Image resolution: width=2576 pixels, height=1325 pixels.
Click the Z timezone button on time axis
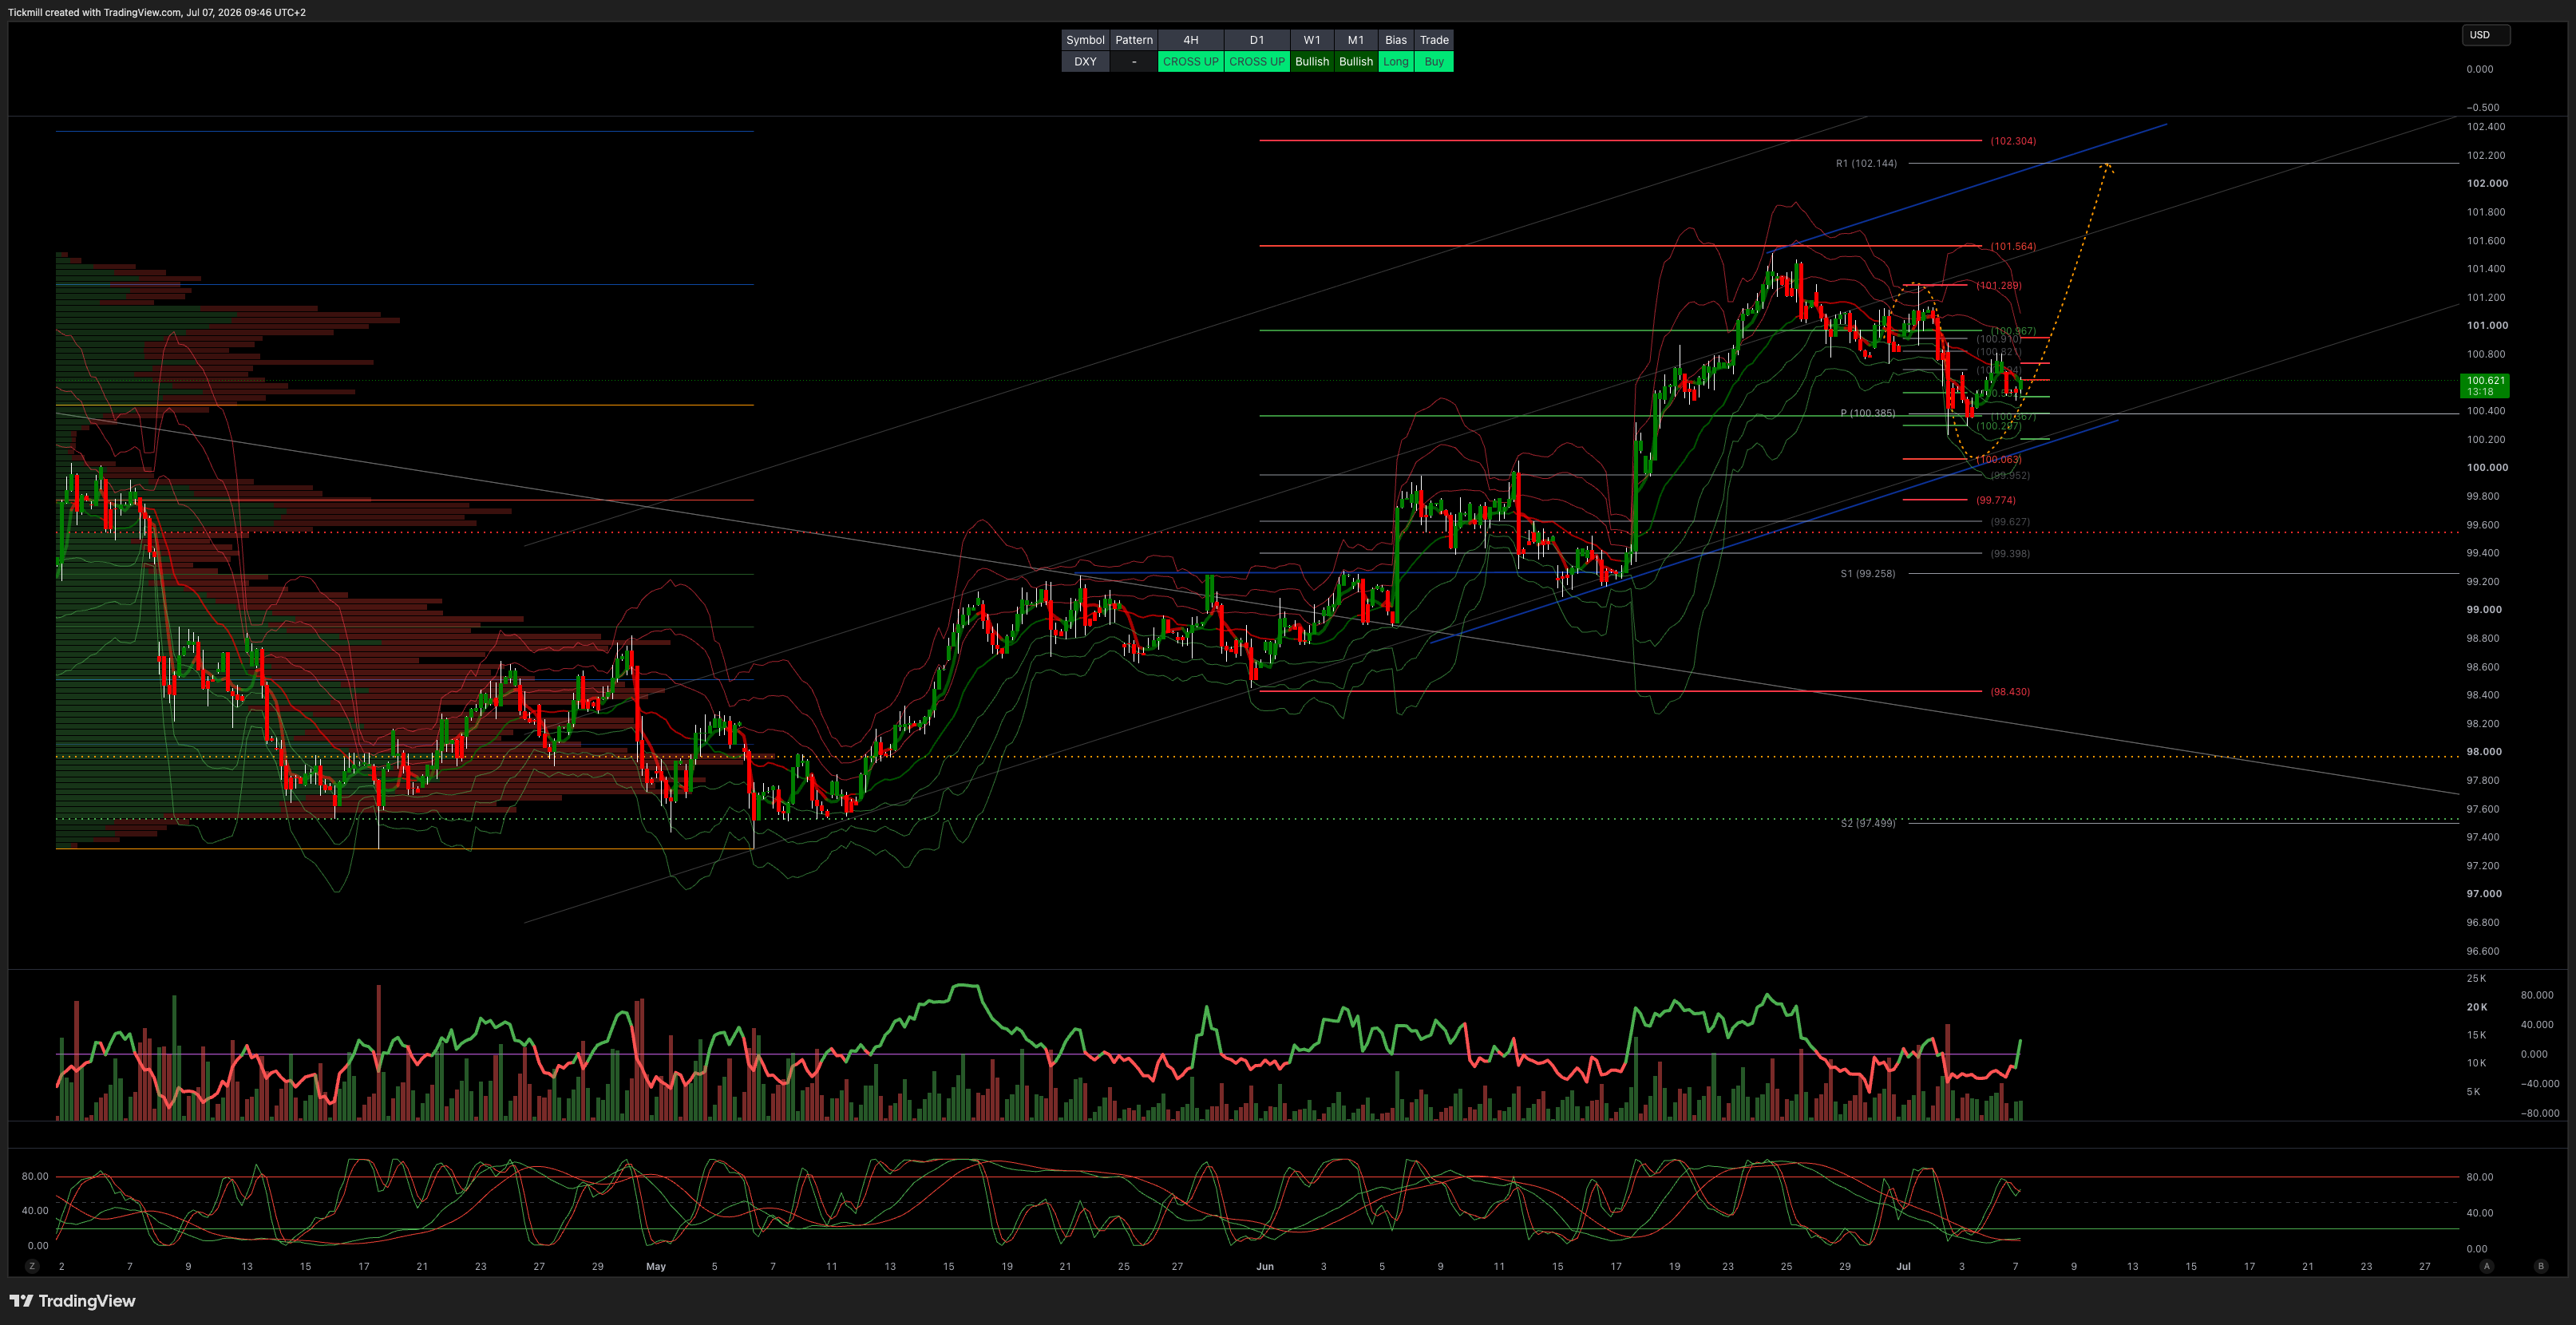[32, 1266]
